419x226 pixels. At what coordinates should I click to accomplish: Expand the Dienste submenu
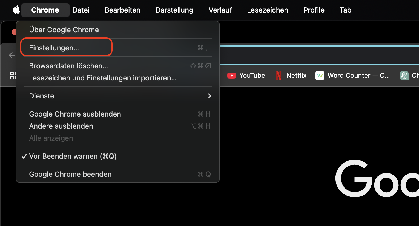pyautogui.click(x=42, y=96)
